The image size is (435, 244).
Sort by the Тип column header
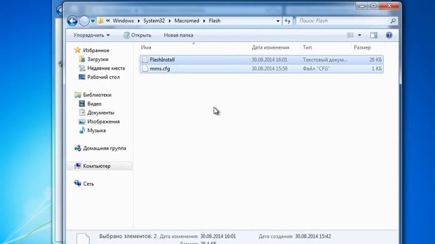307,47
